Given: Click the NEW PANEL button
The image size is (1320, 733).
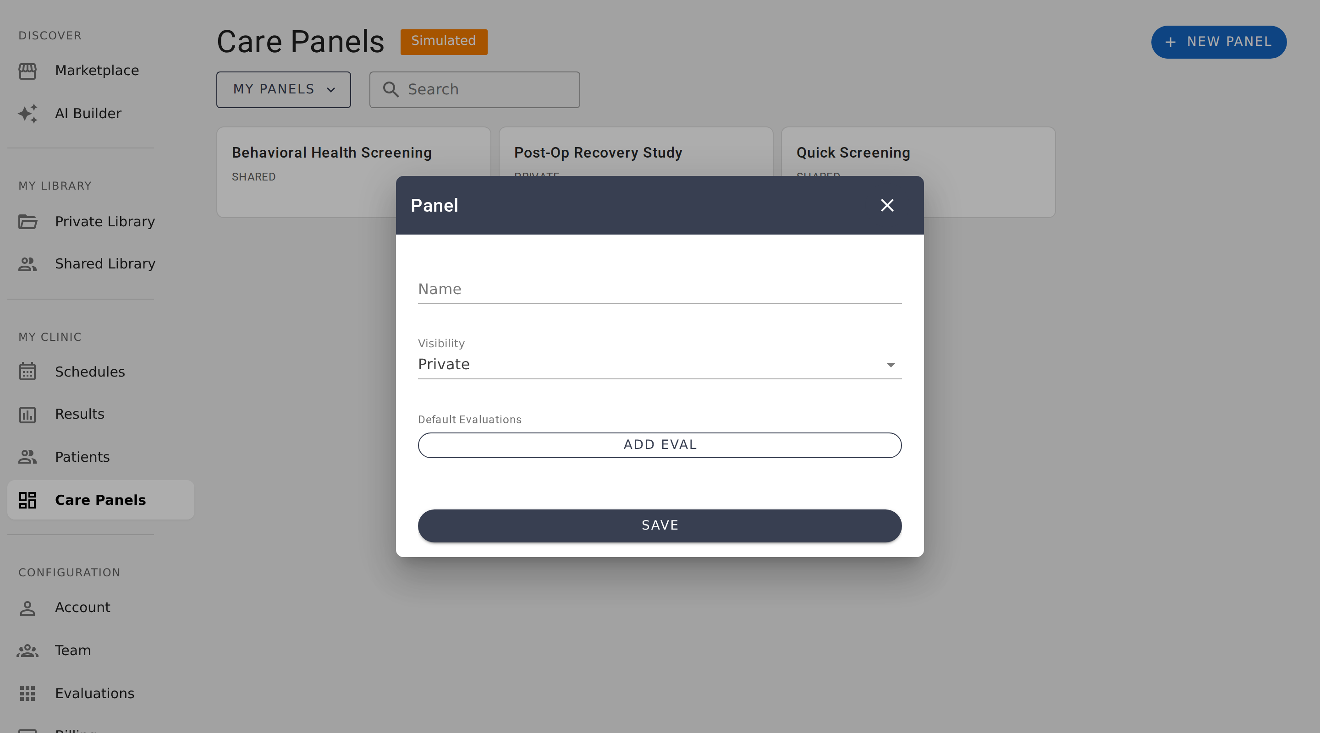Looking at the screenshot, I should point(1219,42).
